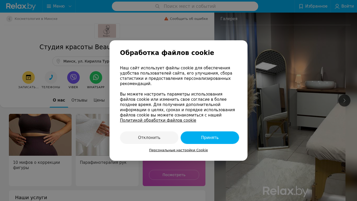This screenshot has height=201, width=357.
Task: Accept cookies with Принять
Action: pyautogui.click(x=210, y=138)
